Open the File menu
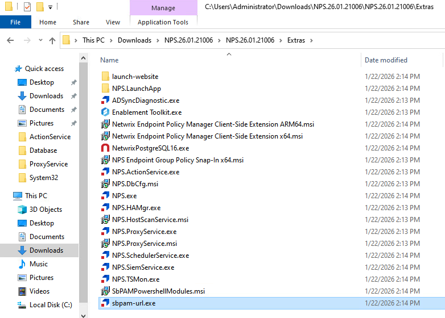This screenshot has height=318, width=445. point(15,22)
